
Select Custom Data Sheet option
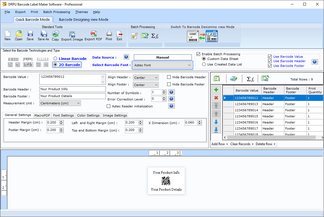pyautogui.click(x=204, y=59)
